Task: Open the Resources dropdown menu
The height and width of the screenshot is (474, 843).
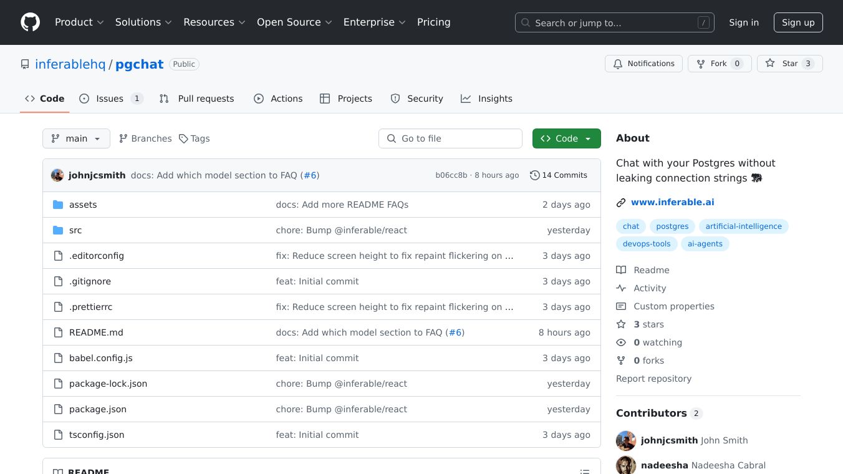Action: point(214,22)
